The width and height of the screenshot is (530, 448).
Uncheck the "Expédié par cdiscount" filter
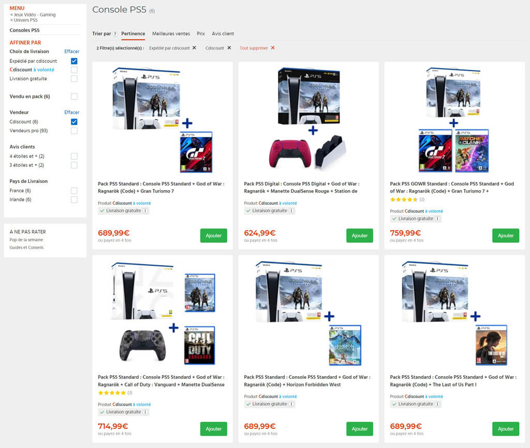pyautogui.click(x=74, y=60)
